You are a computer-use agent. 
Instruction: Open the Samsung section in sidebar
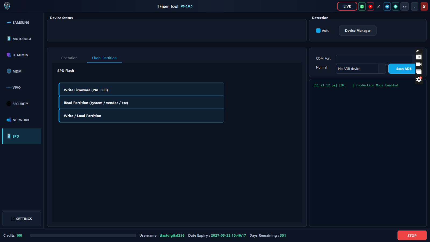point(22,23)
